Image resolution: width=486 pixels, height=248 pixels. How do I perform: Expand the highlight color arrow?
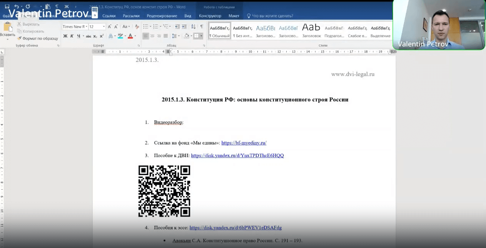coord(125,36)
